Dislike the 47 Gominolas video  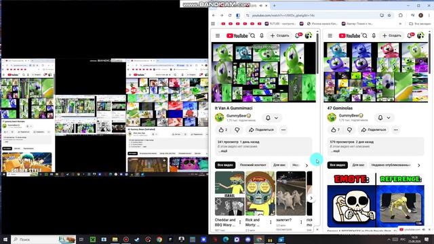pos(349,129)
